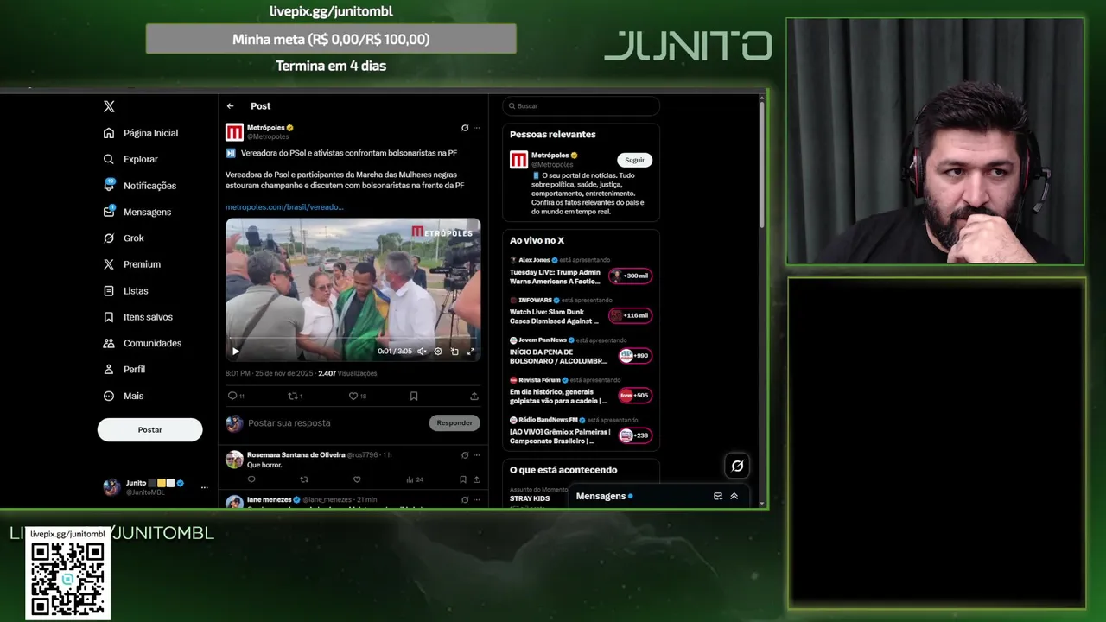This screenshot has width=1106, height=622.
Task: Bookmark Rosemara Santana de Oliveira's reply
Action: [463, 479]
